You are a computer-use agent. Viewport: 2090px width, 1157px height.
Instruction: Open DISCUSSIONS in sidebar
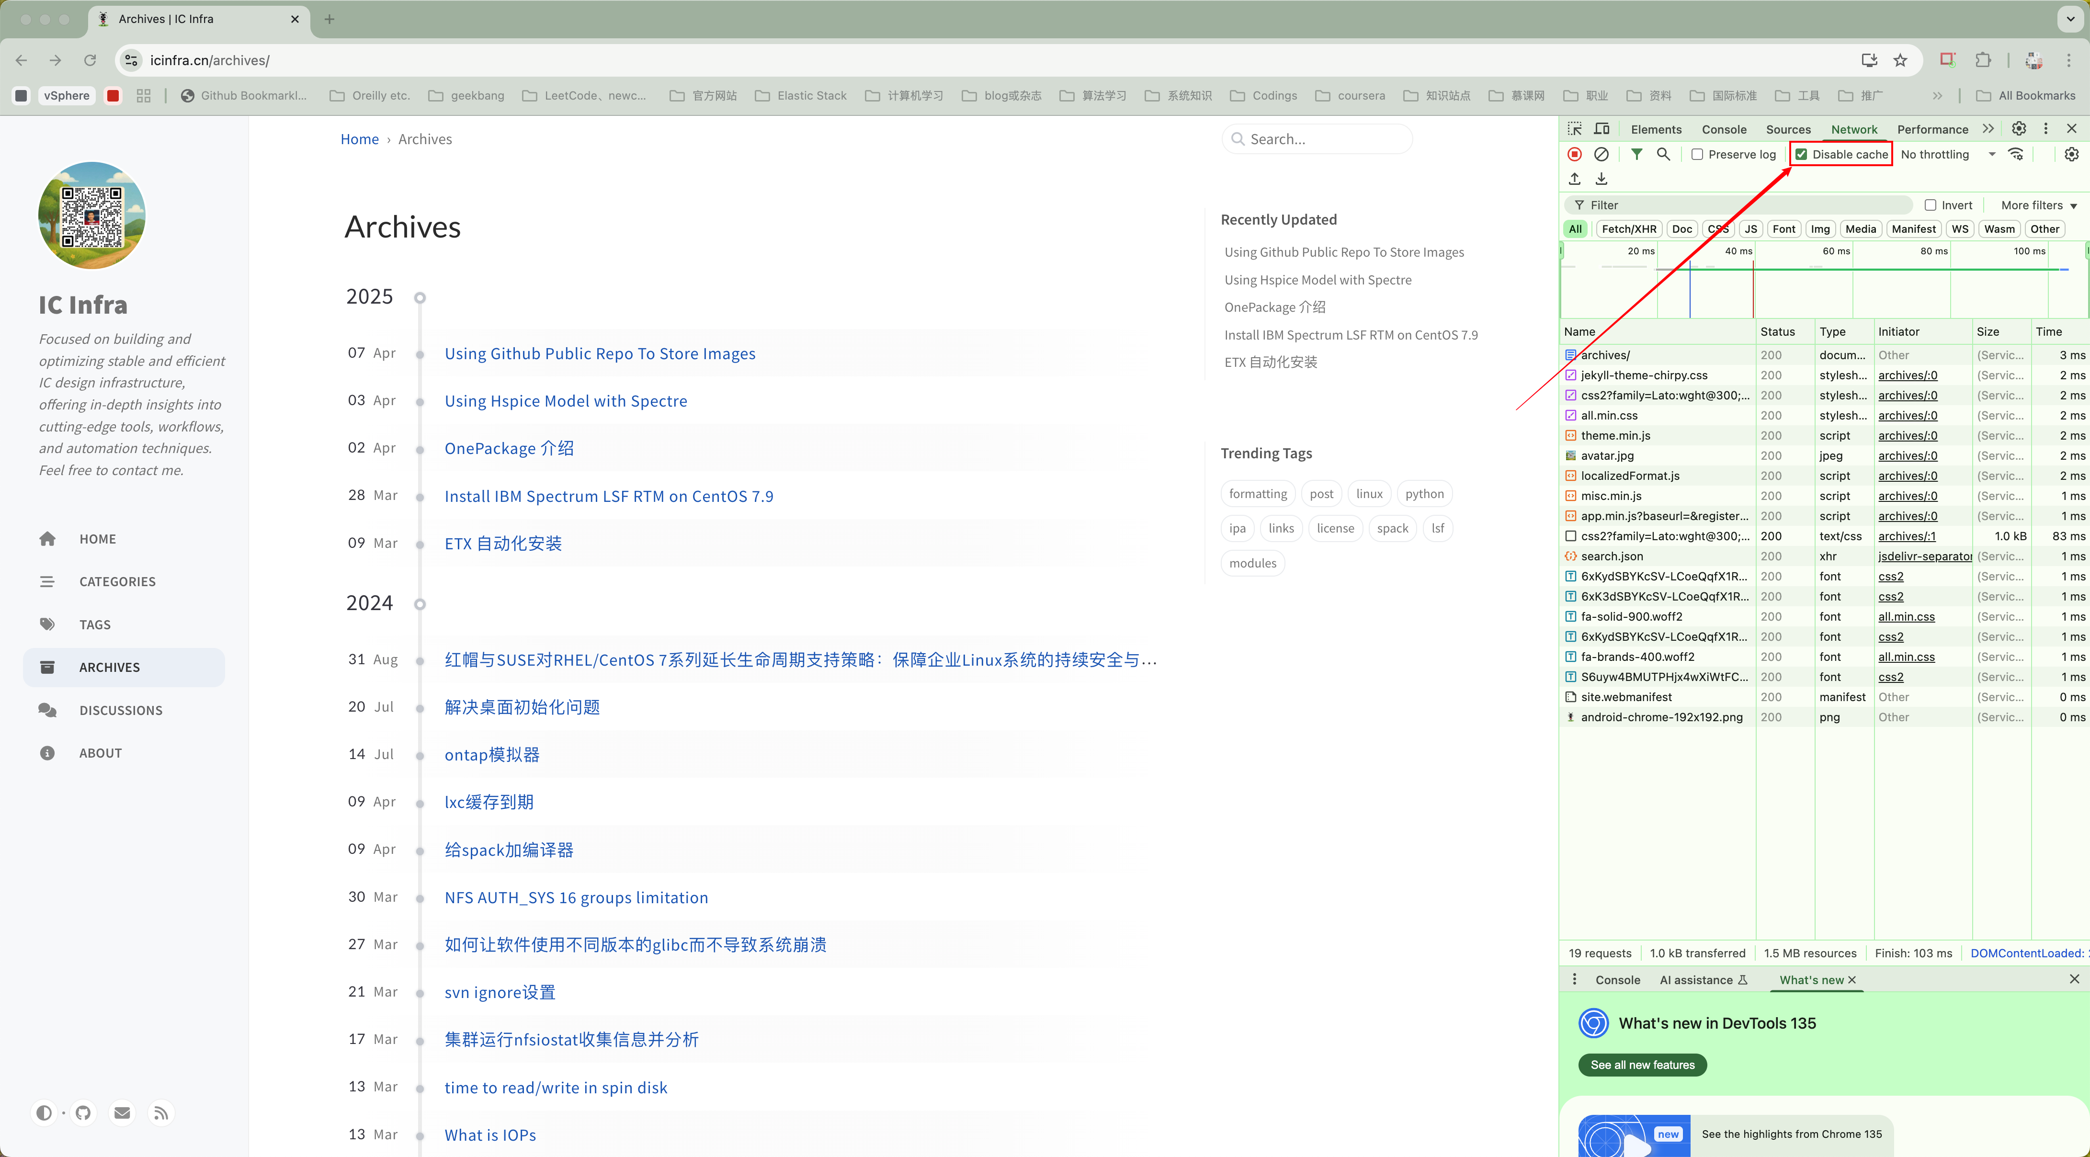tap(124, 710)
